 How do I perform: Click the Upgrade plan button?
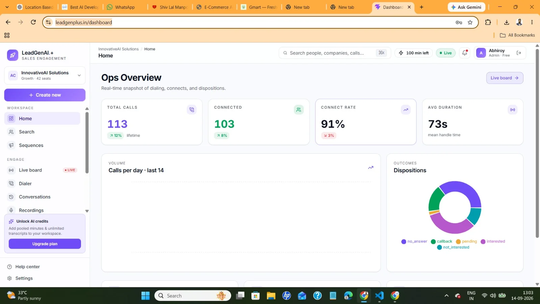[45, 244]
